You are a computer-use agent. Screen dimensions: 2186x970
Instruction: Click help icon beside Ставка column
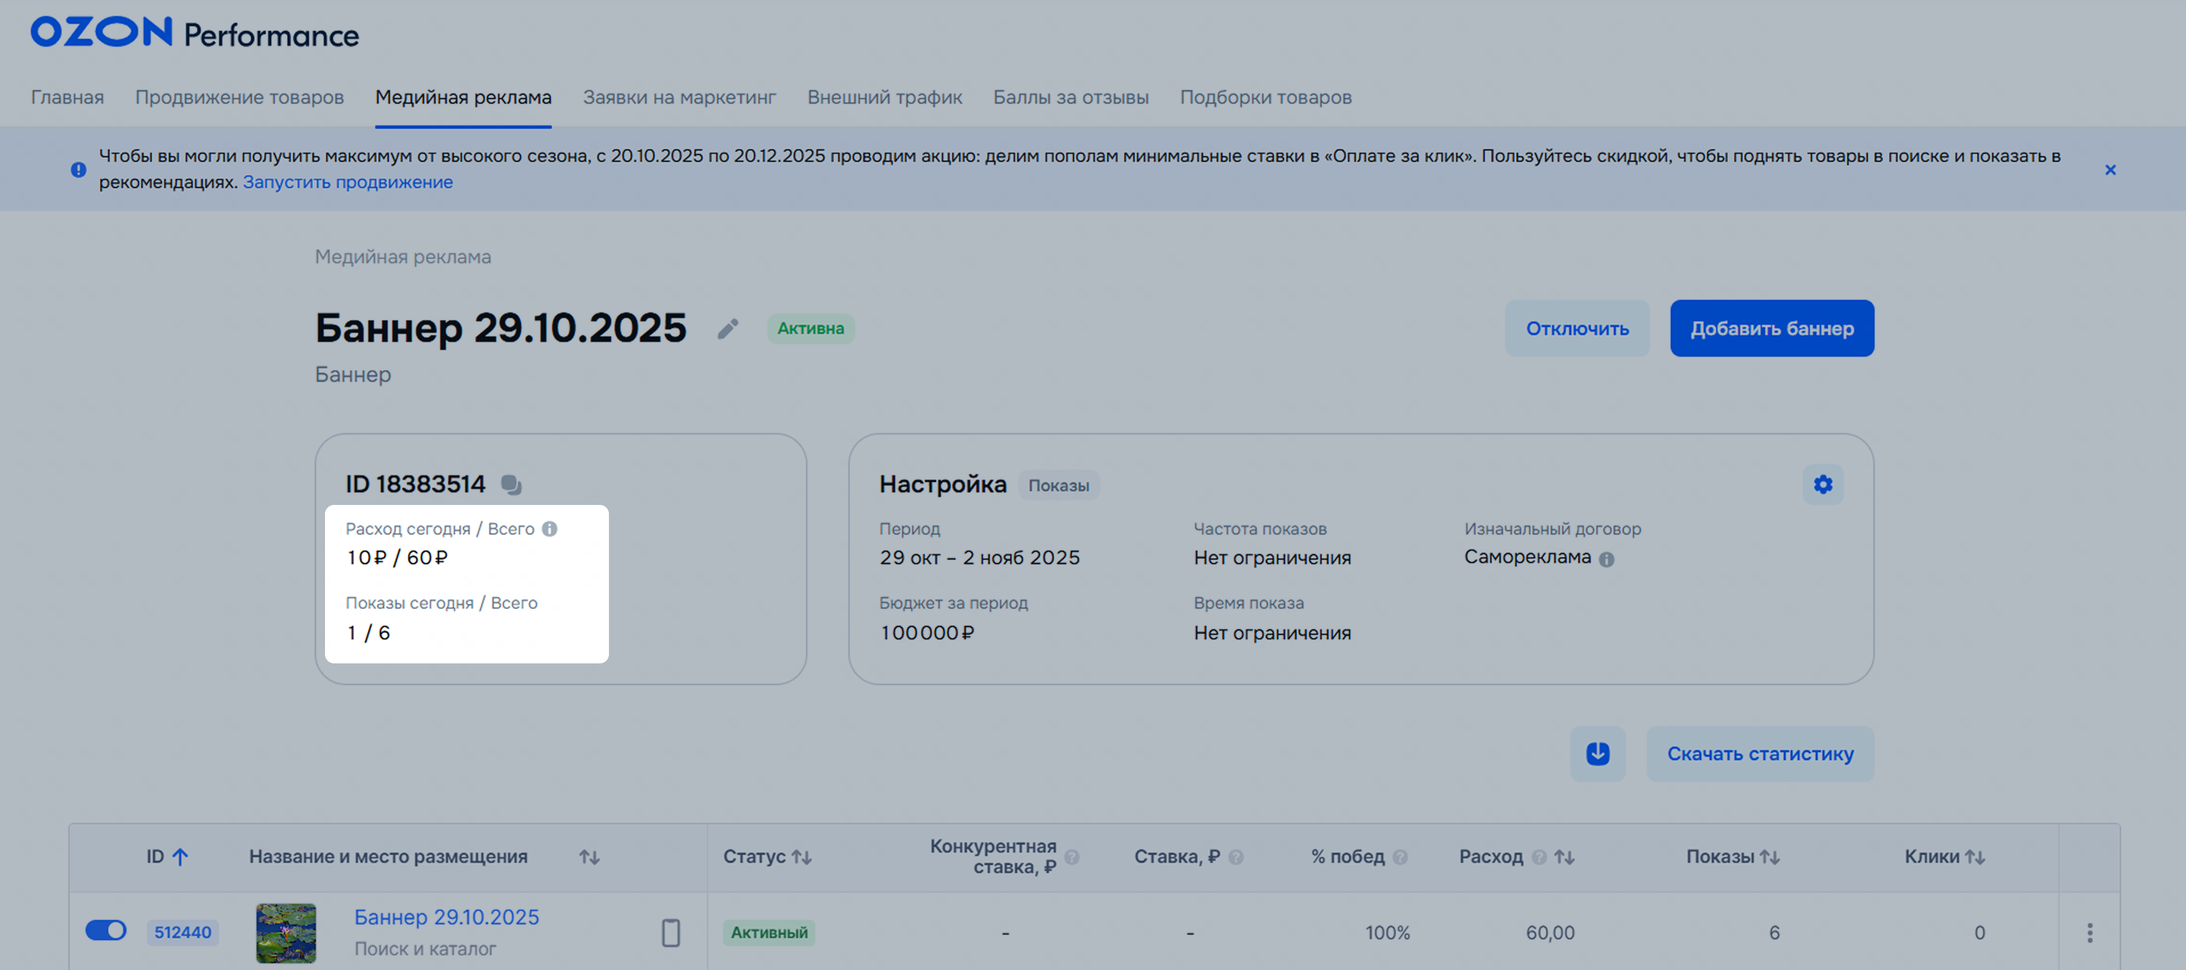point(1236,857)
